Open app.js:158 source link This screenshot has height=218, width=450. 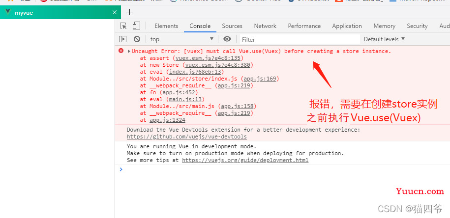237,106
